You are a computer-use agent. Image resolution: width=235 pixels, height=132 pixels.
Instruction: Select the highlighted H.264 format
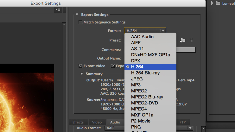[x=150, y=67]
